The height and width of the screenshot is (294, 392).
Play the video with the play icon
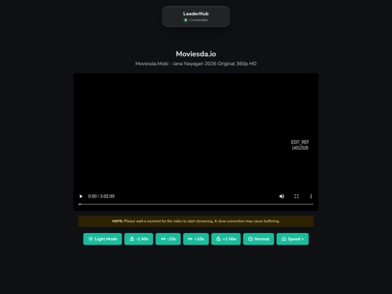[x=81, y=196]
